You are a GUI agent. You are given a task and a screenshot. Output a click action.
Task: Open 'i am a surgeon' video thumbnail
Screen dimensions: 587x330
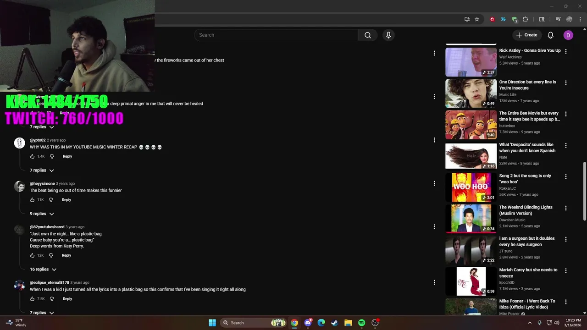471,250
